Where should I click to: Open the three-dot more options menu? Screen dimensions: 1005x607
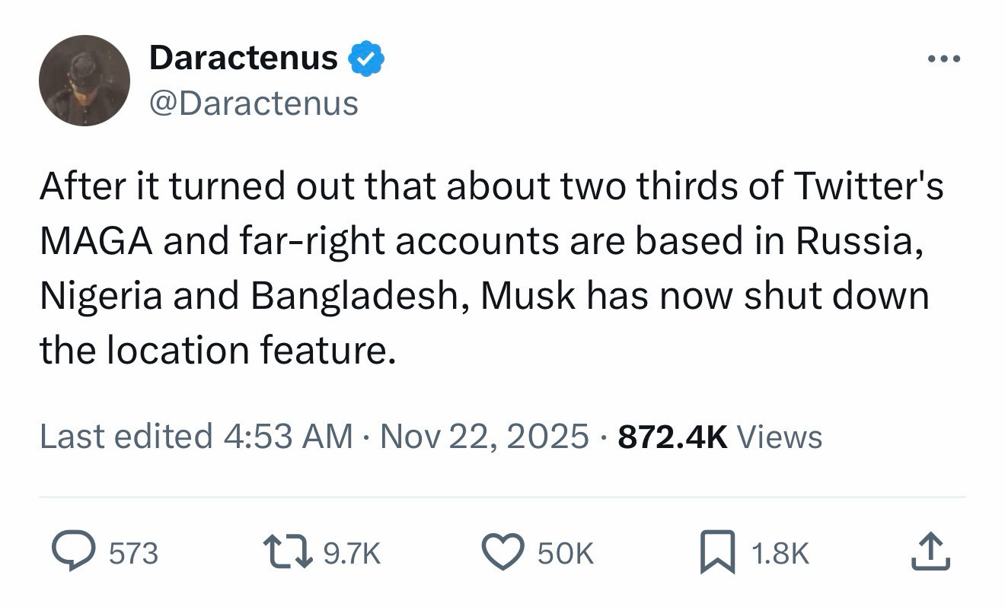(944, 59)
